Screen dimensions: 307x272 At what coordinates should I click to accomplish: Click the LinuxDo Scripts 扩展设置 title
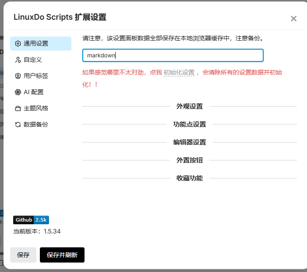click(x=60, y=17)
